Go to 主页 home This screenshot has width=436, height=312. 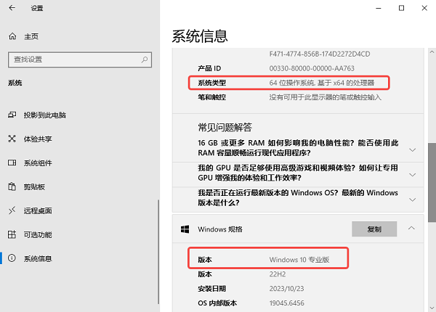[x=79, y=36]
